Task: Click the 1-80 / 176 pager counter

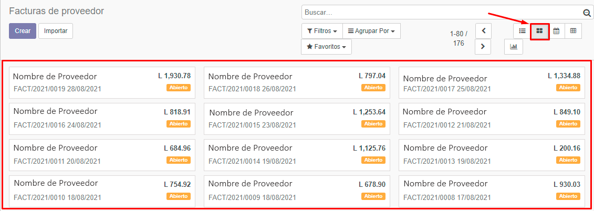Action: (x=458, y=38)
